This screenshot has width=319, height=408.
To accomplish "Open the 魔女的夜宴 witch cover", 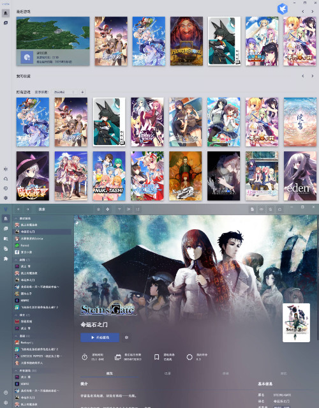I will (33, 176).
